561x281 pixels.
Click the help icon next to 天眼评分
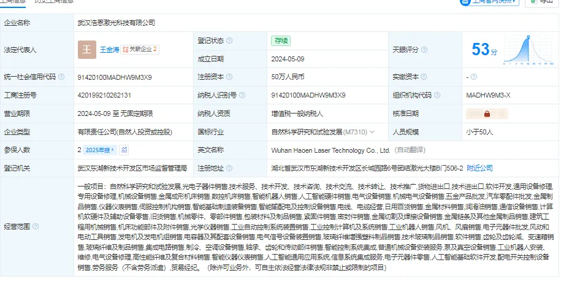click(424, 50)
